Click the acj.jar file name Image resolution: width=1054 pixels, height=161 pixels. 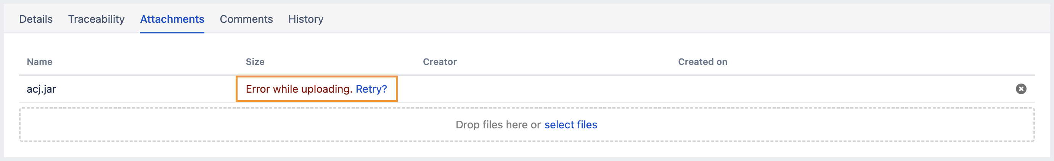41,89
